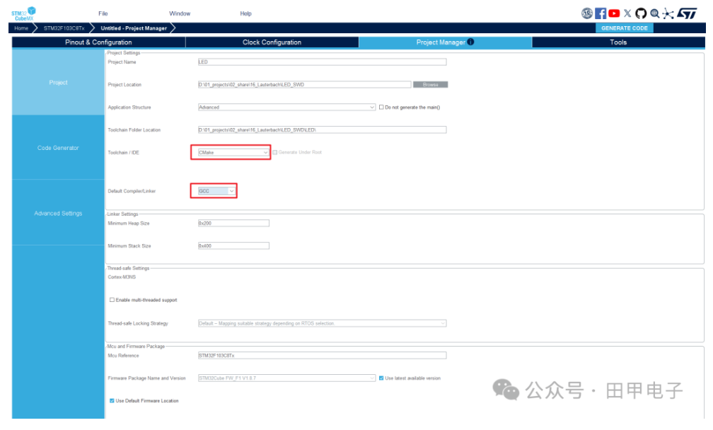Uncheck 'Use latest available version'
Image resolution: width=713 pixels, height=430 pixels.
[x=381, y=378]
